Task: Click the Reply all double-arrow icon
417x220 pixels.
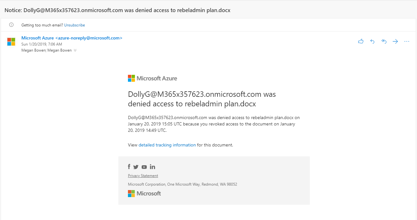Action: [x=384, y=41]
